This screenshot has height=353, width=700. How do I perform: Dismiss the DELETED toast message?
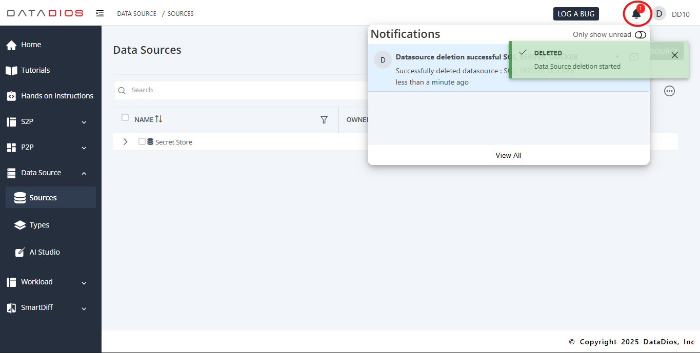[674, 55]
